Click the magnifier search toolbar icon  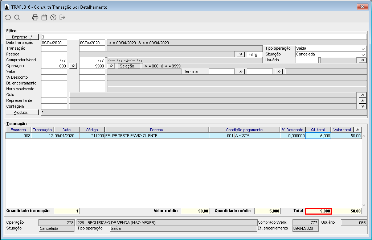click(x=17, y=17)
